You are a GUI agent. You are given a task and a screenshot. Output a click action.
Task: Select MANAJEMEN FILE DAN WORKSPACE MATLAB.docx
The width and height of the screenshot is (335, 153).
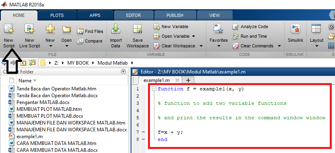(72, 130)
